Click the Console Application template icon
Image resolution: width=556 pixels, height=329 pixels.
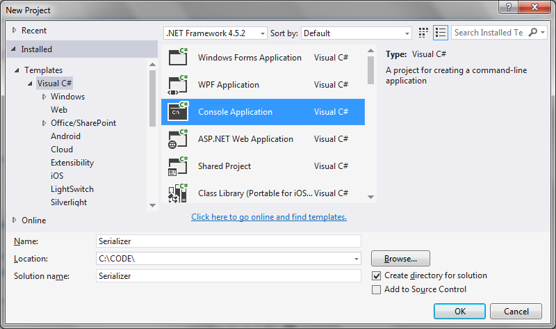coord(178,111)
